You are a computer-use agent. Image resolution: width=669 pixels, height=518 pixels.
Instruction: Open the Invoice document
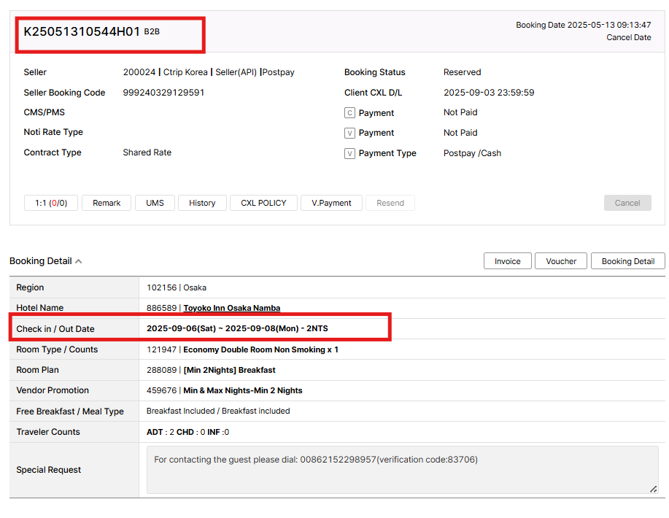tap(508, 261)
